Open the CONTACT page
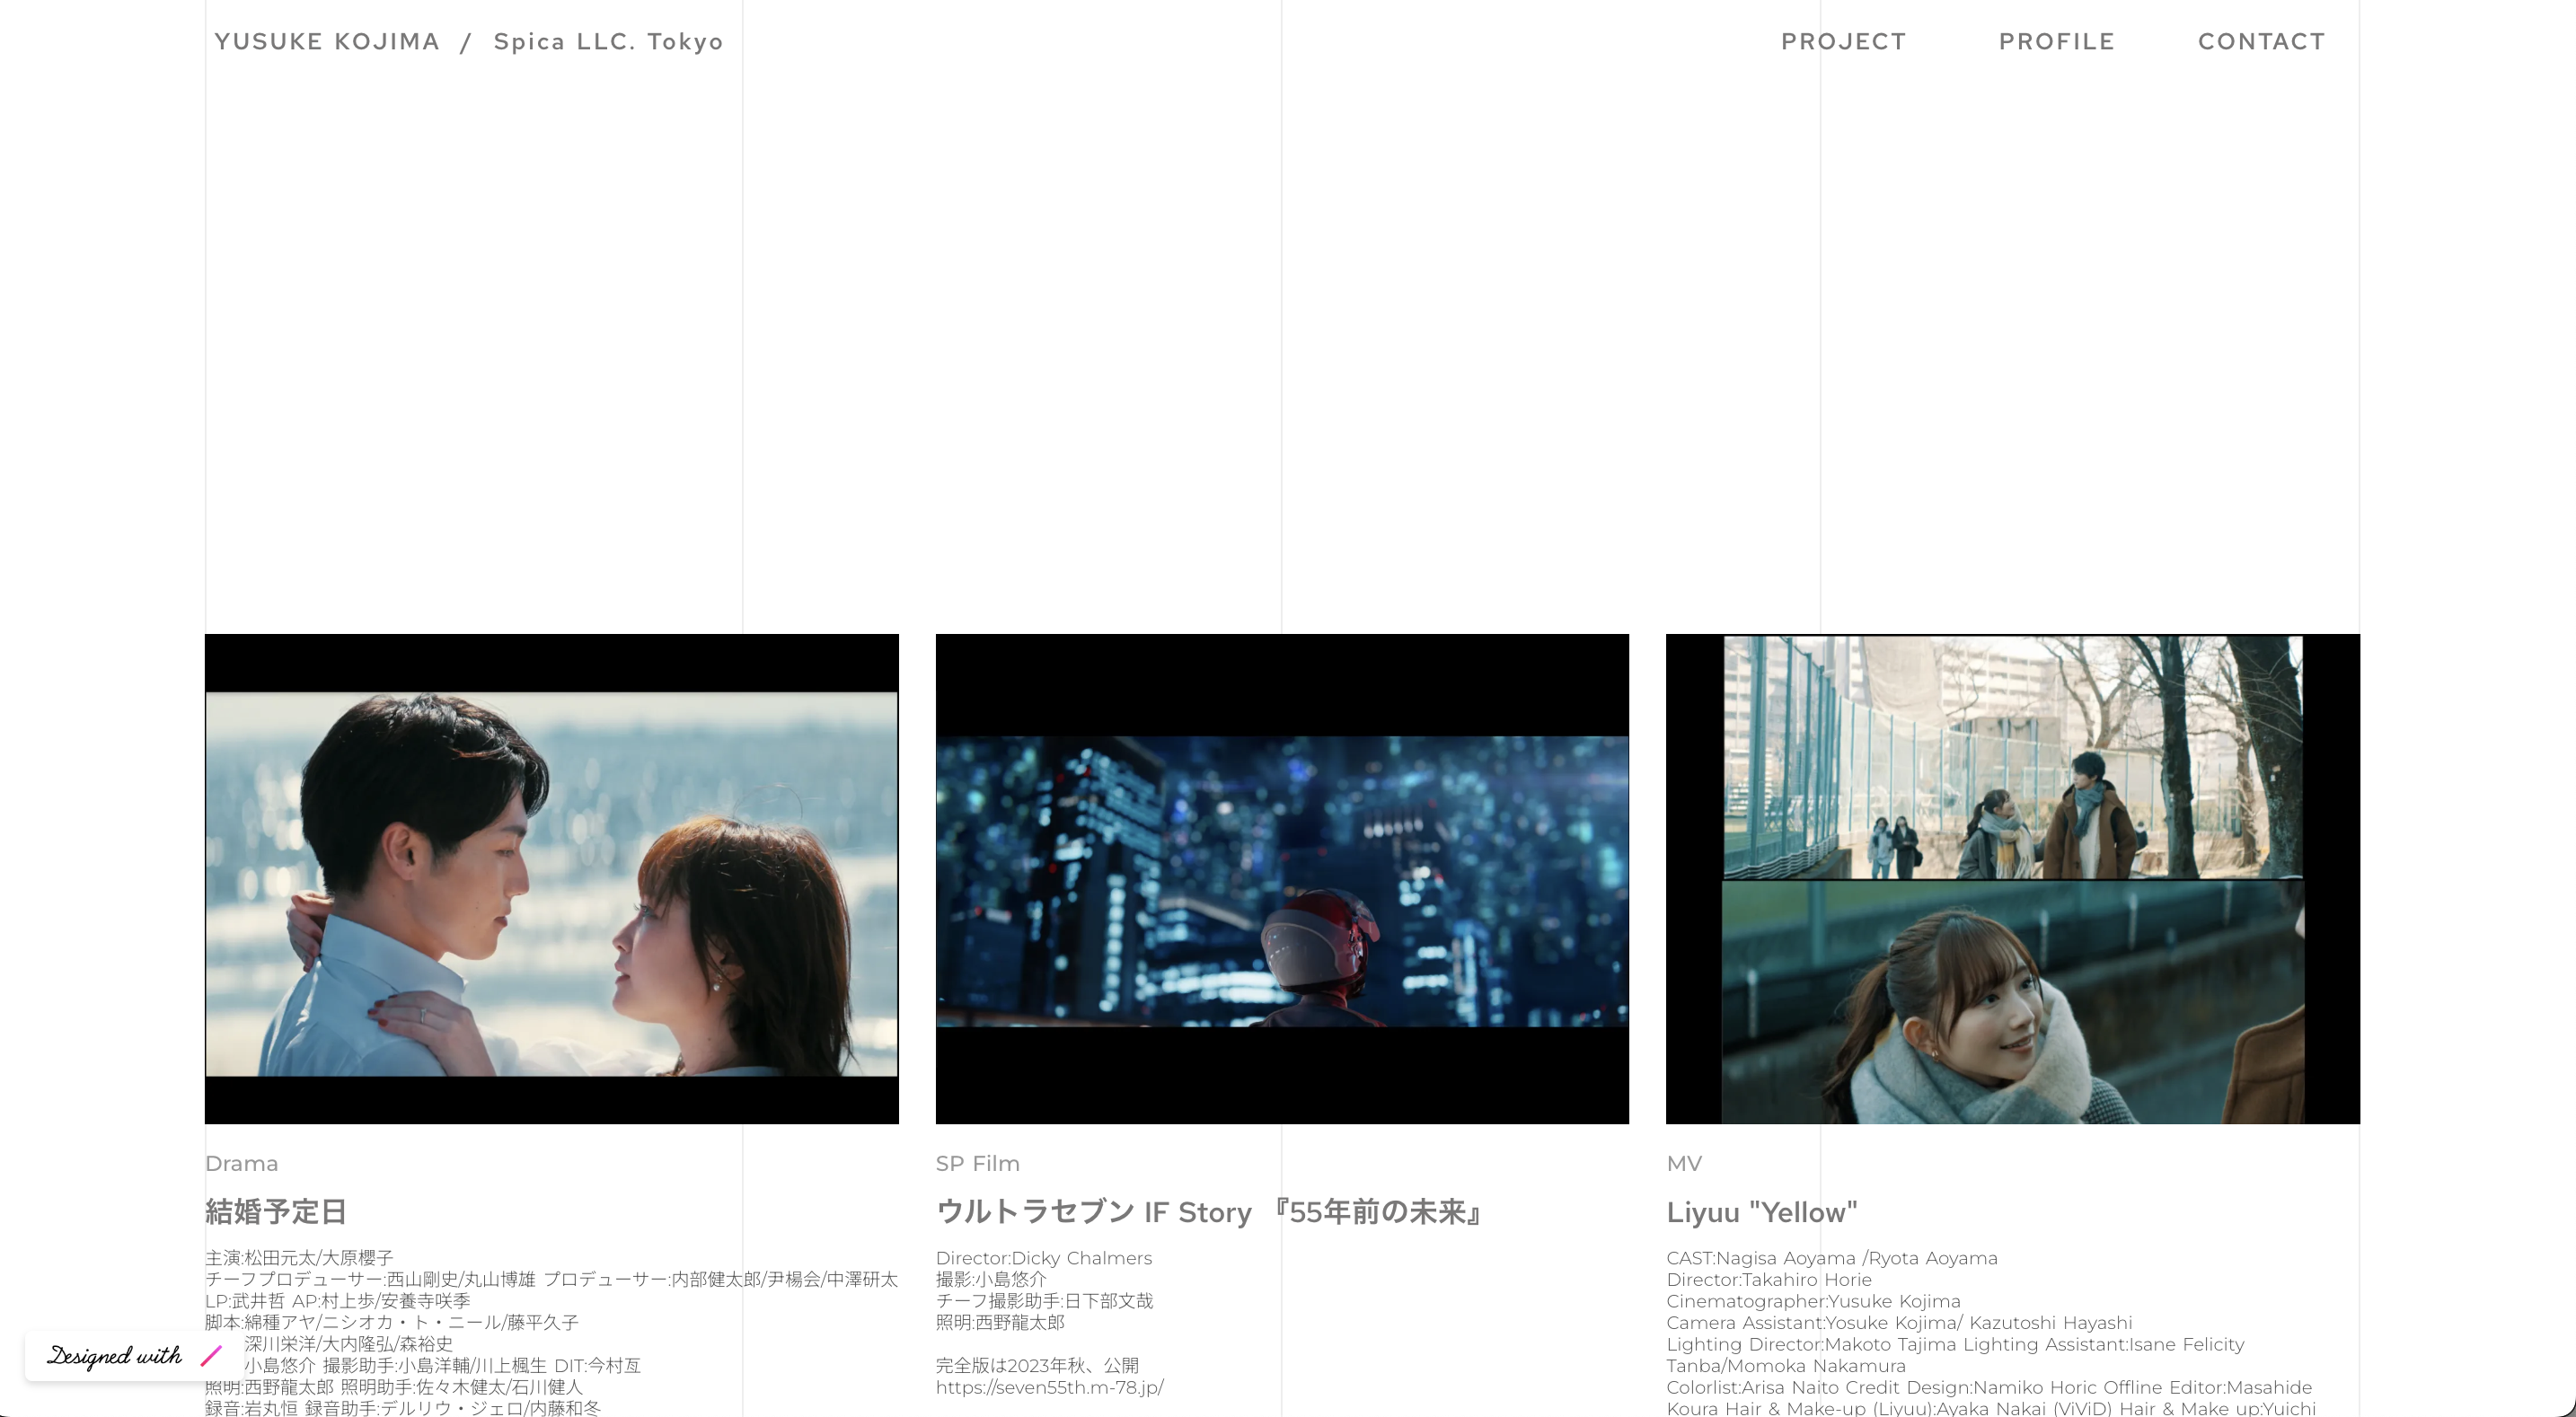This screenshot has height=1417, width=2576. pyautogui.click(x=2261, y=41)
